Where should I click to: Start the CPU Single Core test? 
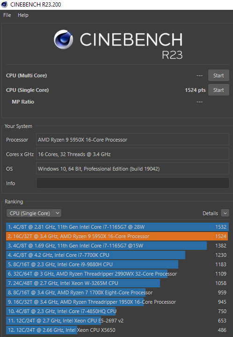(x=218, y=90)
